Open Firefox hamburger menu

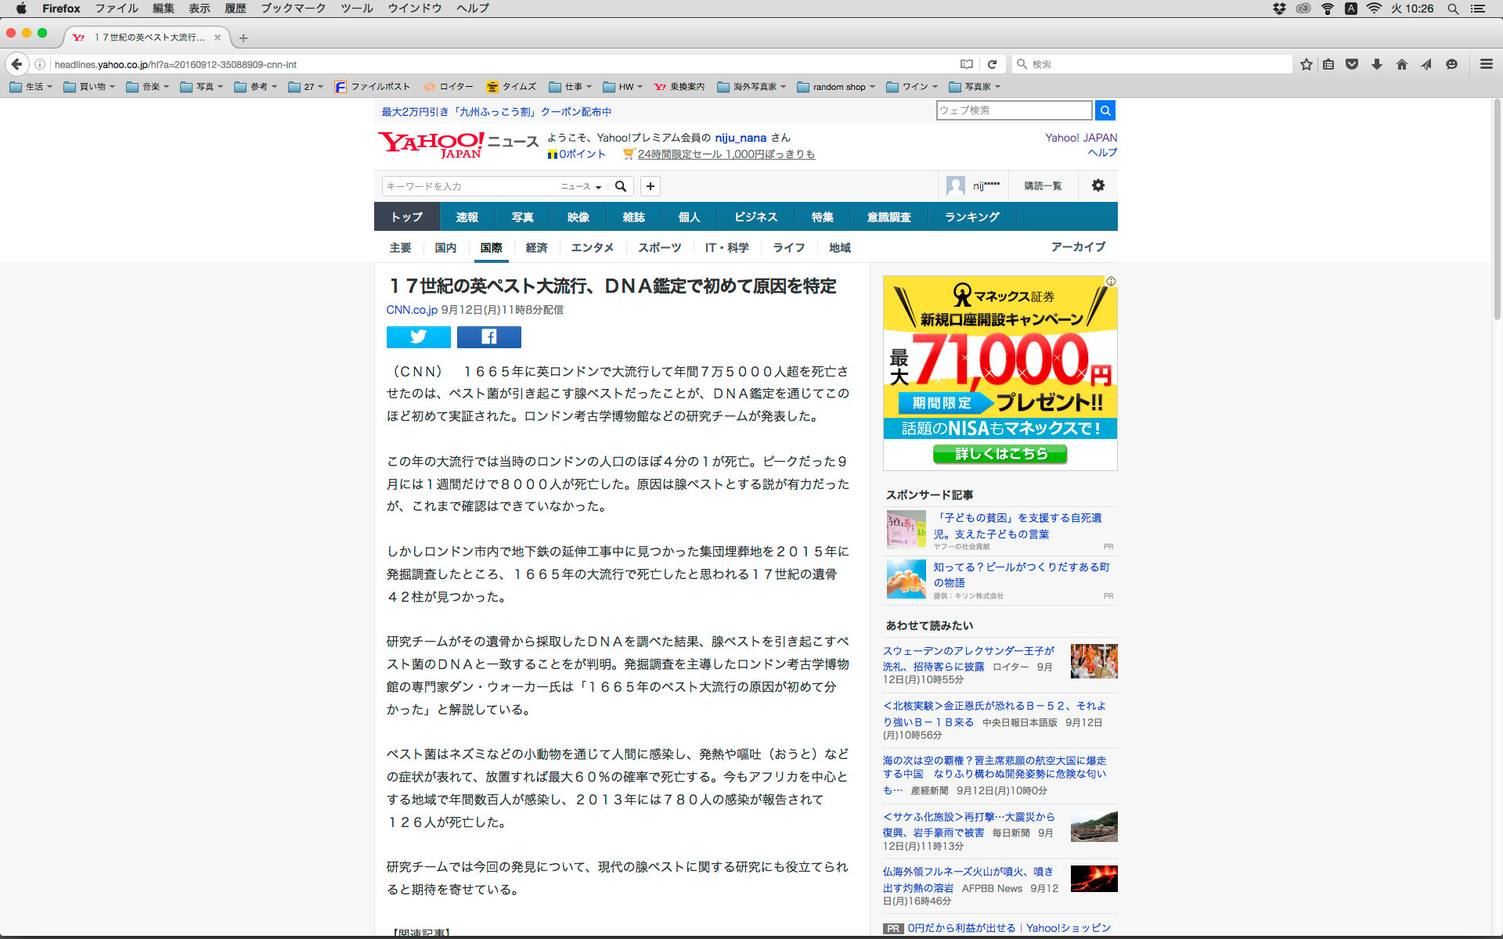click(x=1486, y=64)
